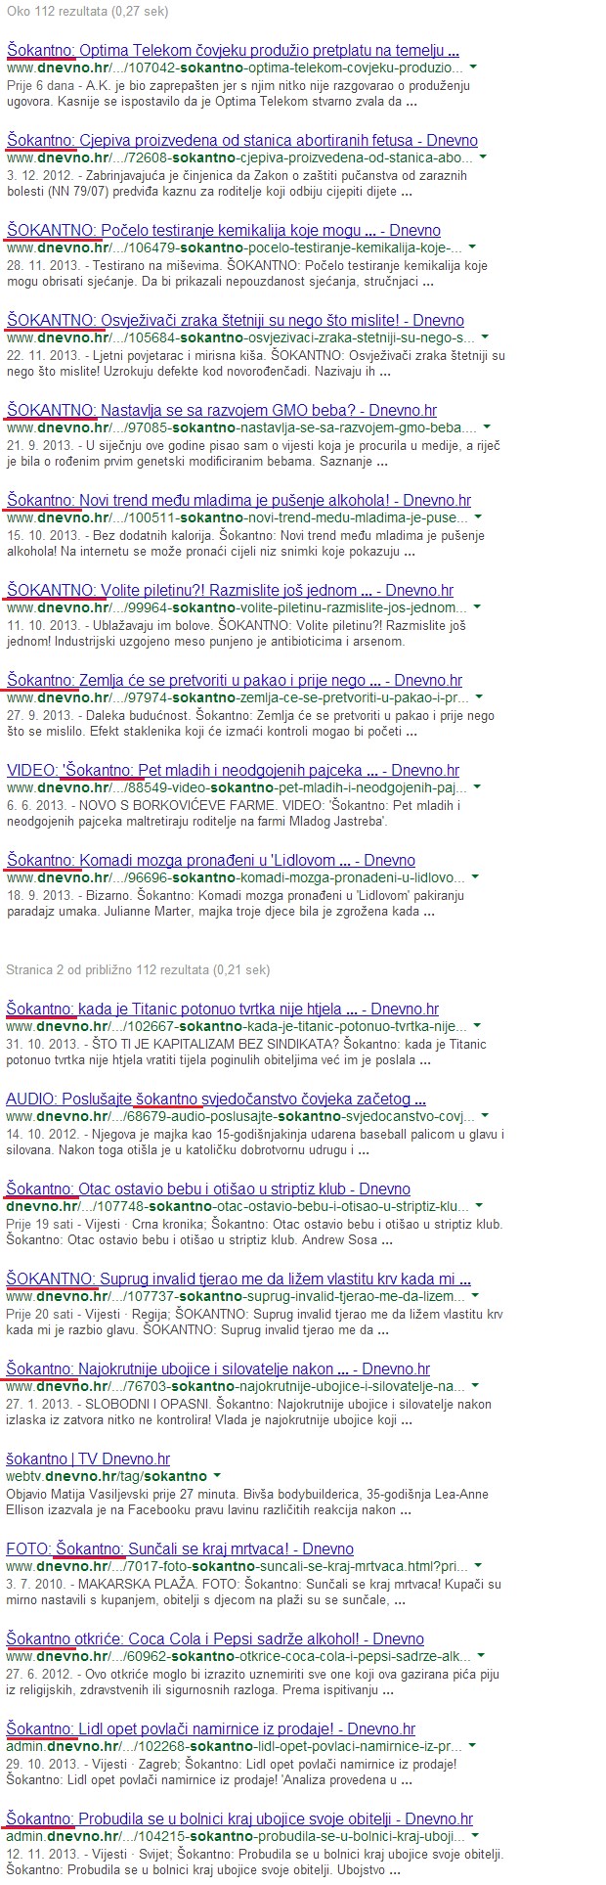
Task: Click 'Oko 112 rezultata (0,27 sek)' text
Action: click(x=90, y=10)
